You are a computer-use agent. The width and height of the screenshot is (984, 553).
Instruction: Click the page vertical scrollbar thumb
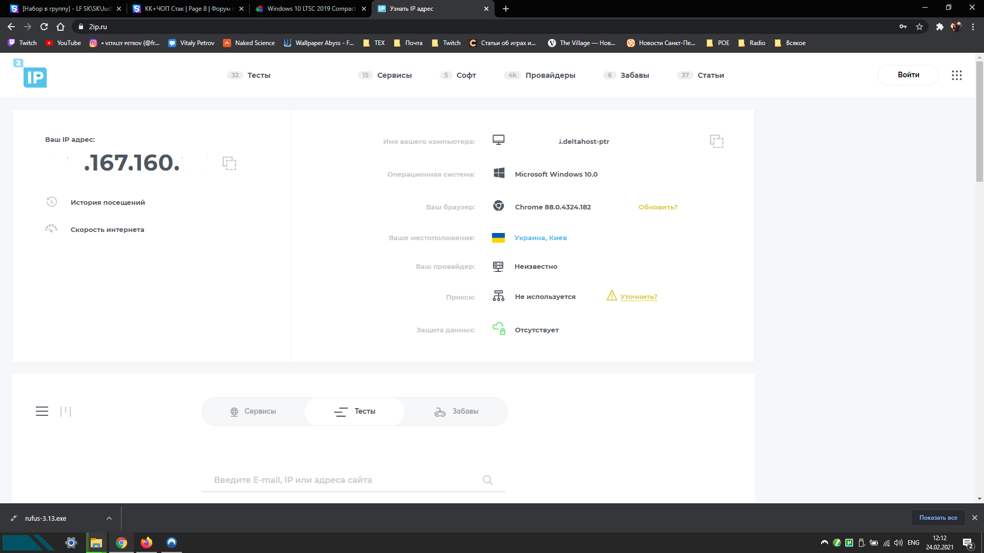[x=979, y=121]
